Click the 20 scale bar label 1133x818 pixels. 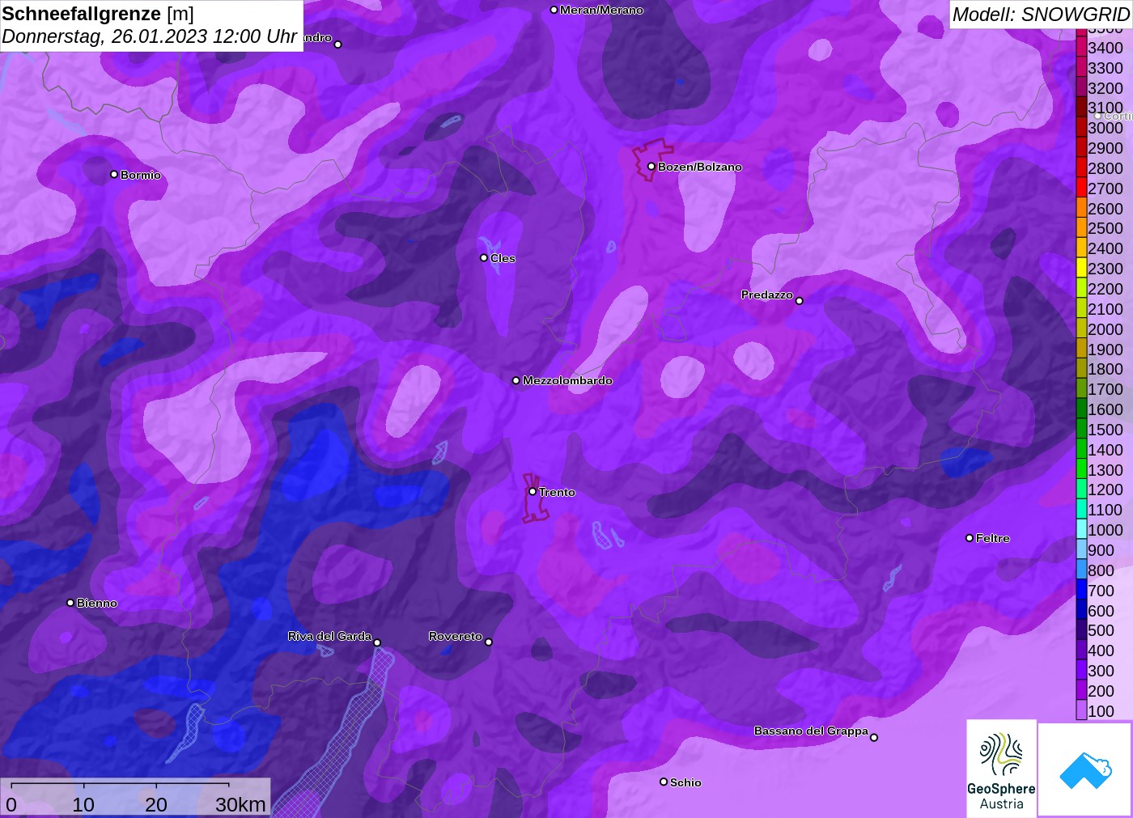[x=156, y=804]
